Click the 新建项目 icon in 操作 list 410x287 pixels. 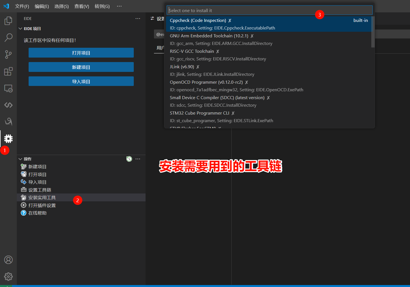click(x=24, y=167)
